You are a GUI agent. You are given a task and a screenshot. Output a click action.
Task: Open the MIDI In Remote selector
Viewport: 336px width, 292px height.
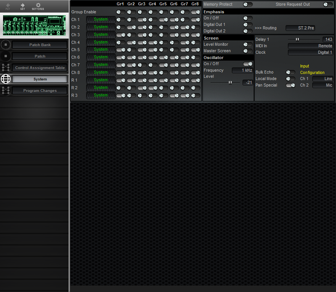click(311, 46)
